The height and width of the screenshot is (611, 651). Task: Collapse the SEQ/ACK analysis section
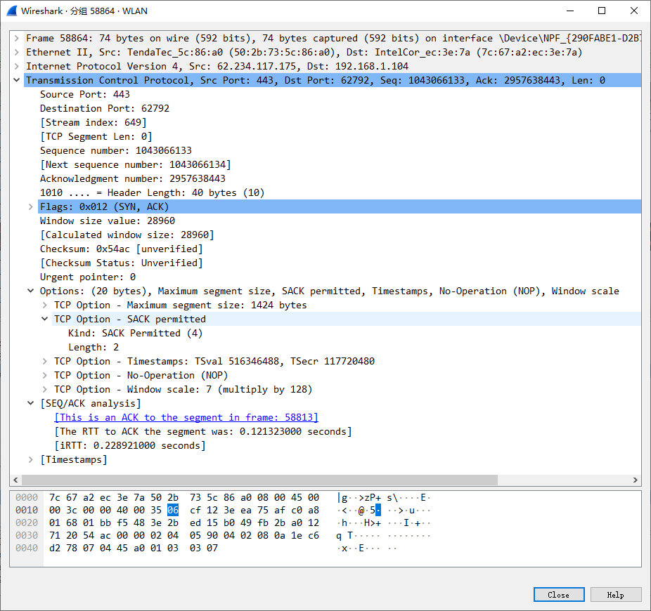30,403
